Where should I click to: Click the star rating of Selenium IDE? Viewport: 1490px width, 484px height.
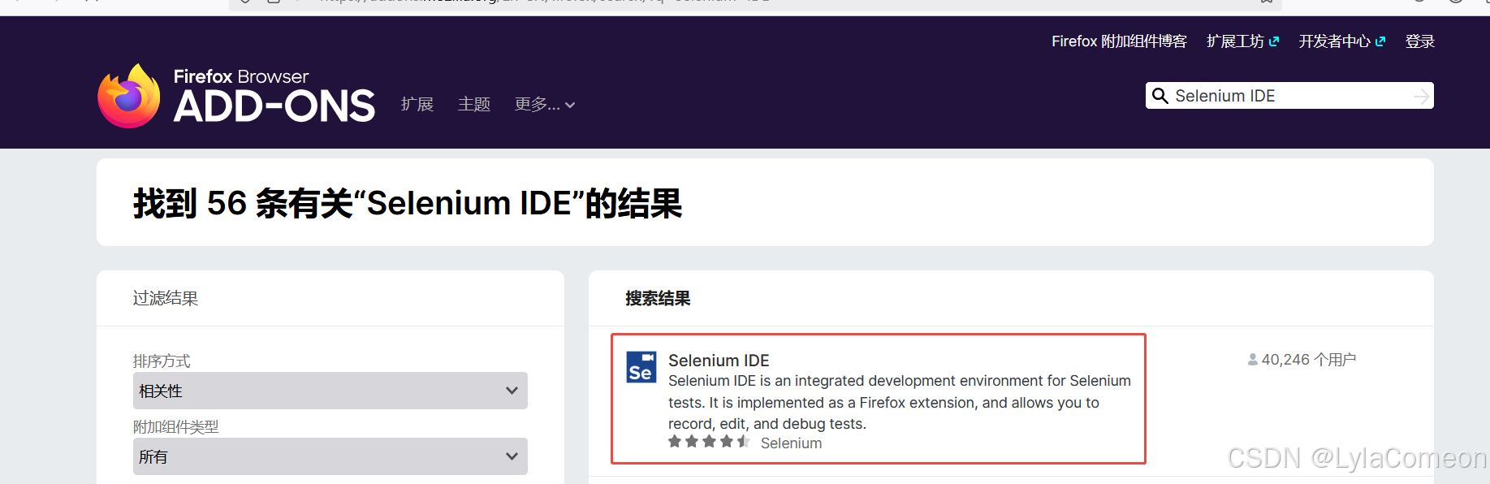(x=709, y=442)
